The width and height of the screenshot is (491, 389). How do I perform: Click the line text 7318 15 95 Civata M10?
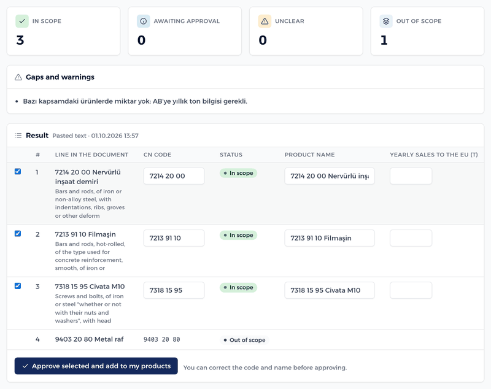coord(90,287)
